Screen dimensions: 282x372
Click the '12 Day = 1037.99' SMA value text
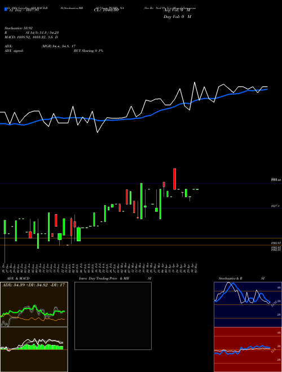pos(23,10)
